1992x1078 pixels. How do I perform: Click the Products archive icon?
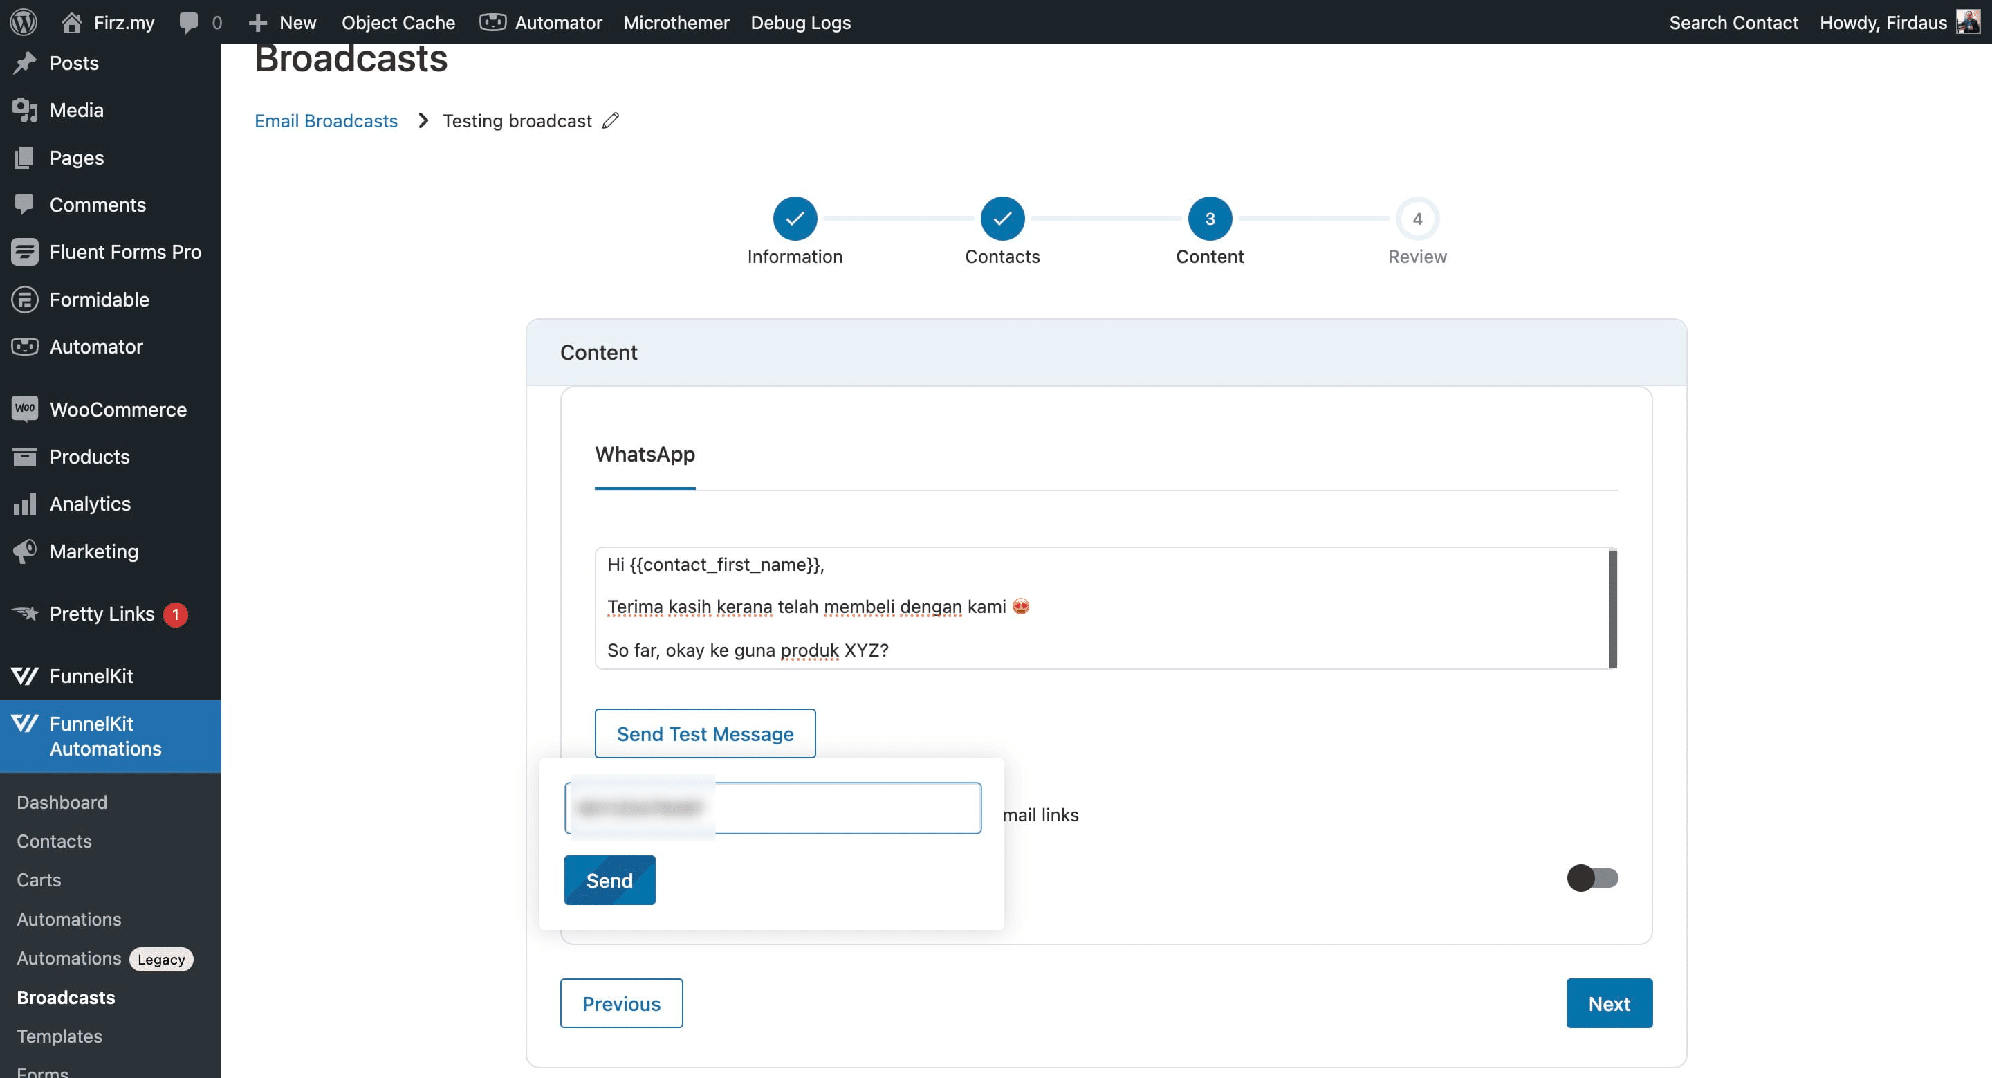click(x=25, y=456)
